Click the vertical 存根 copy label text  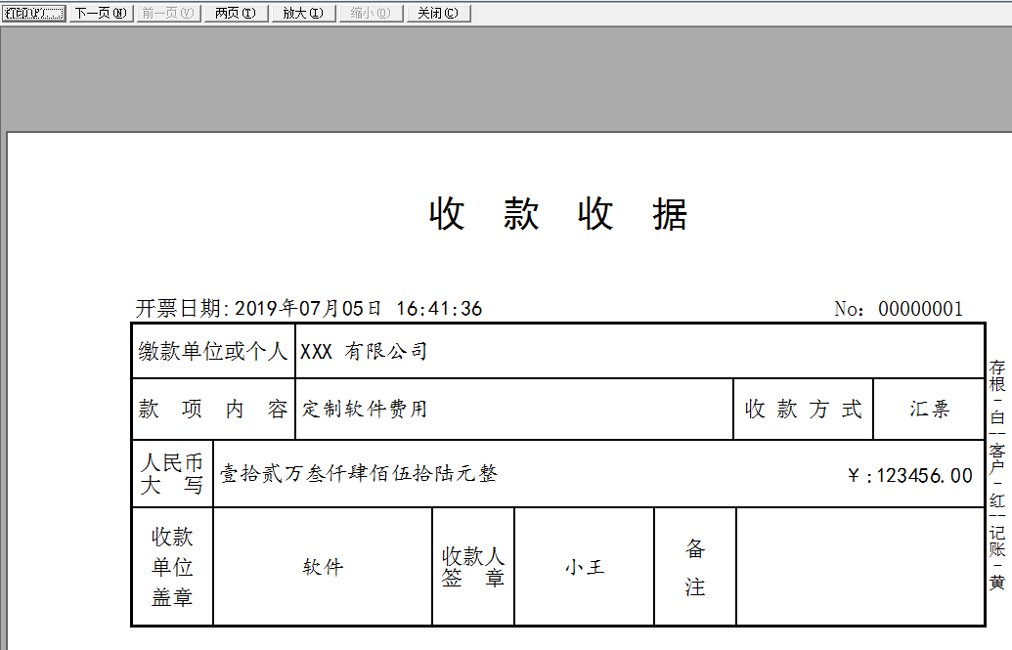pyautogui.click(x=997, y=375)
